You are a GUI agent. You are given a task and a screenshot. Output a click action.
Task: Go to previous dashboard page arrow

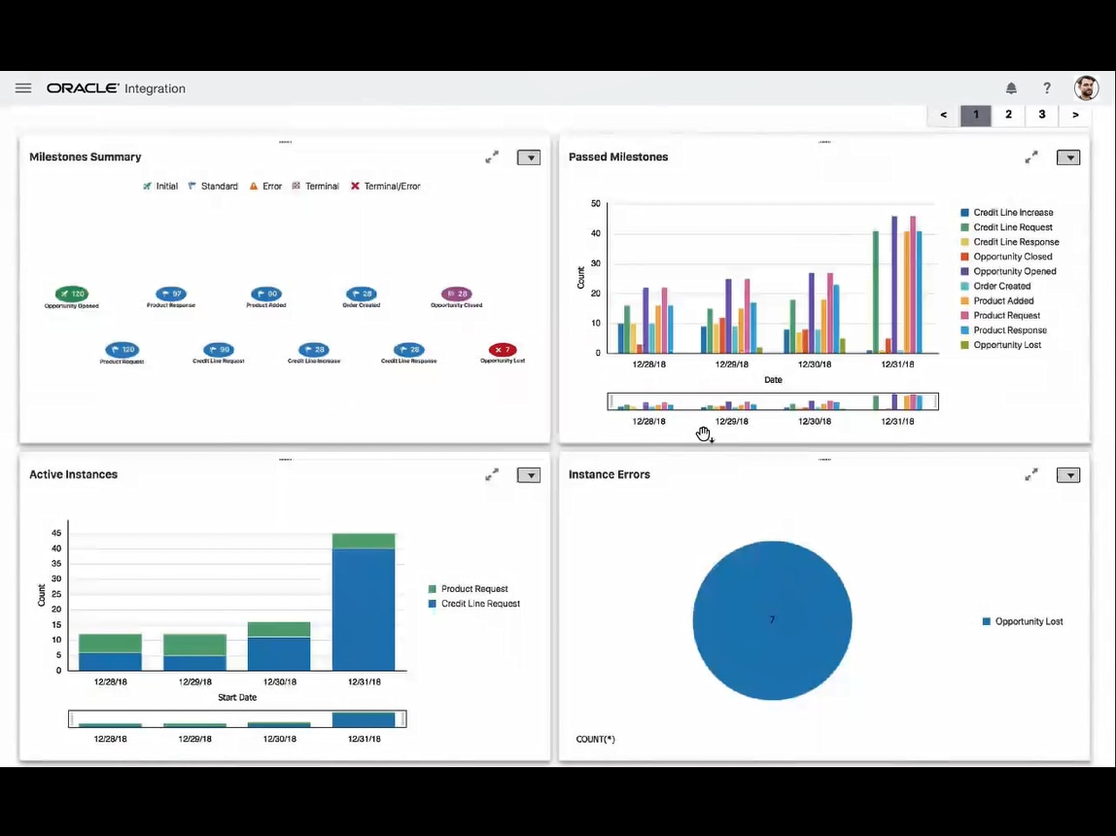coord(943,115)
